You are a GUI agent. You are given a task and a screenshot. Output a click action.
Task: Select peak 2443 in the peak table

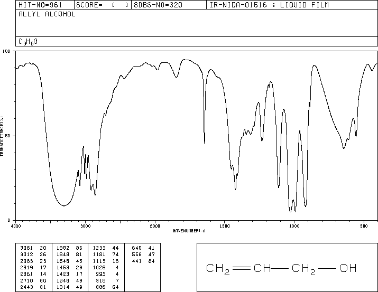pyautogui.click(x=26, y=287)
